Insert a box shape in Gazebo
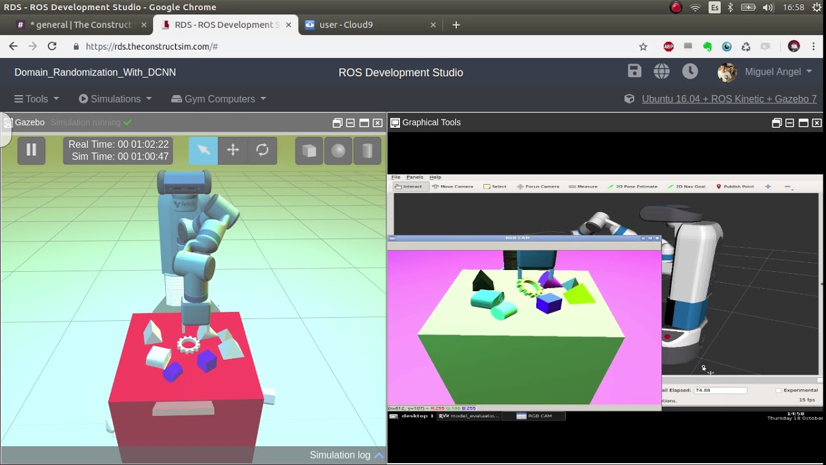This screenshot has height=465, width=826. click(x=309, y=150)
